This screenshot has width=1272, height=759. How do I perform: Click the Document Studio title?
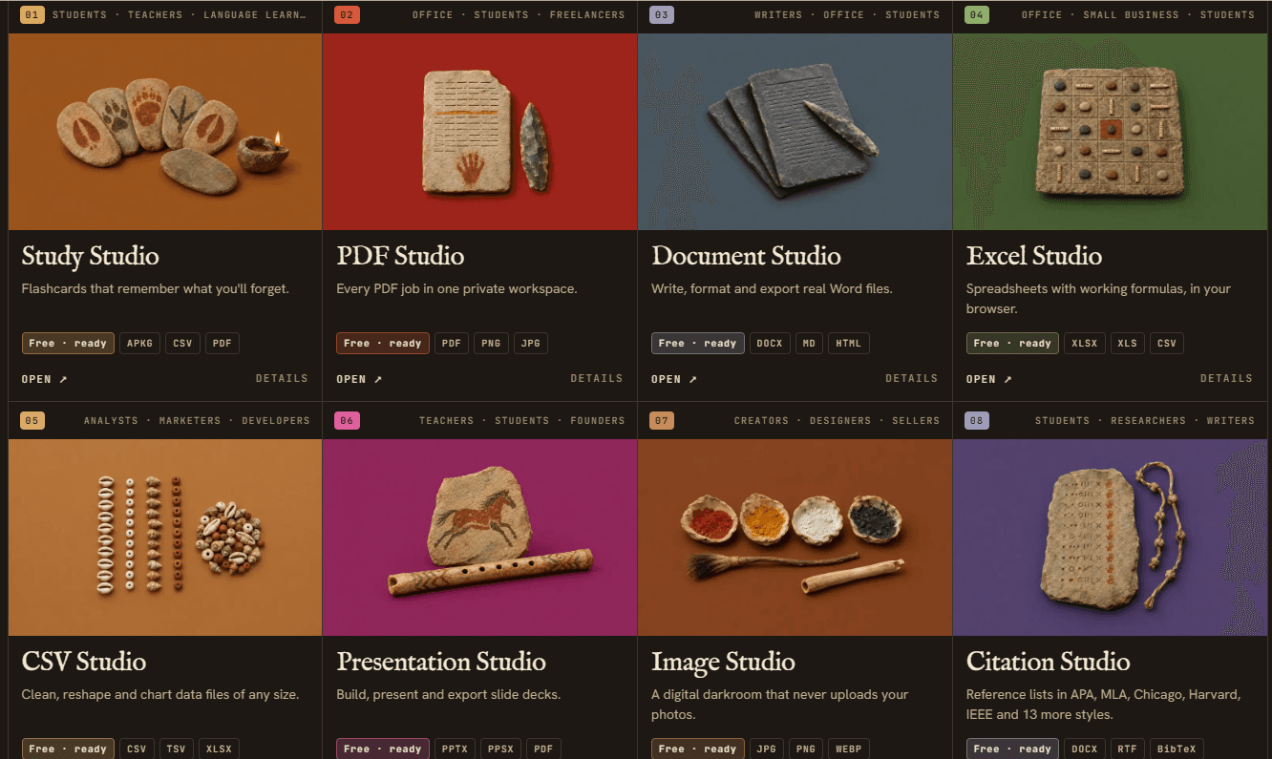pos(746,256)
